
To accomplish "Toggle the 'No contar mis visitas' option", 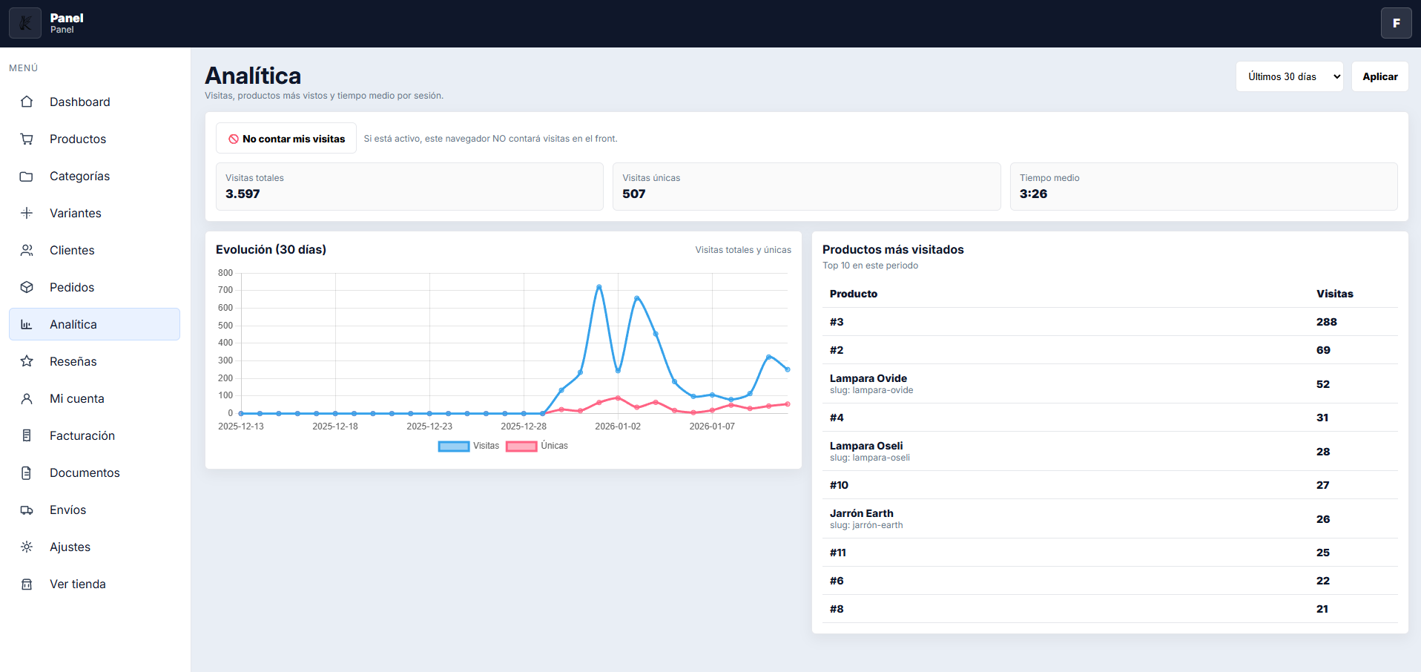I will point(286,139).
